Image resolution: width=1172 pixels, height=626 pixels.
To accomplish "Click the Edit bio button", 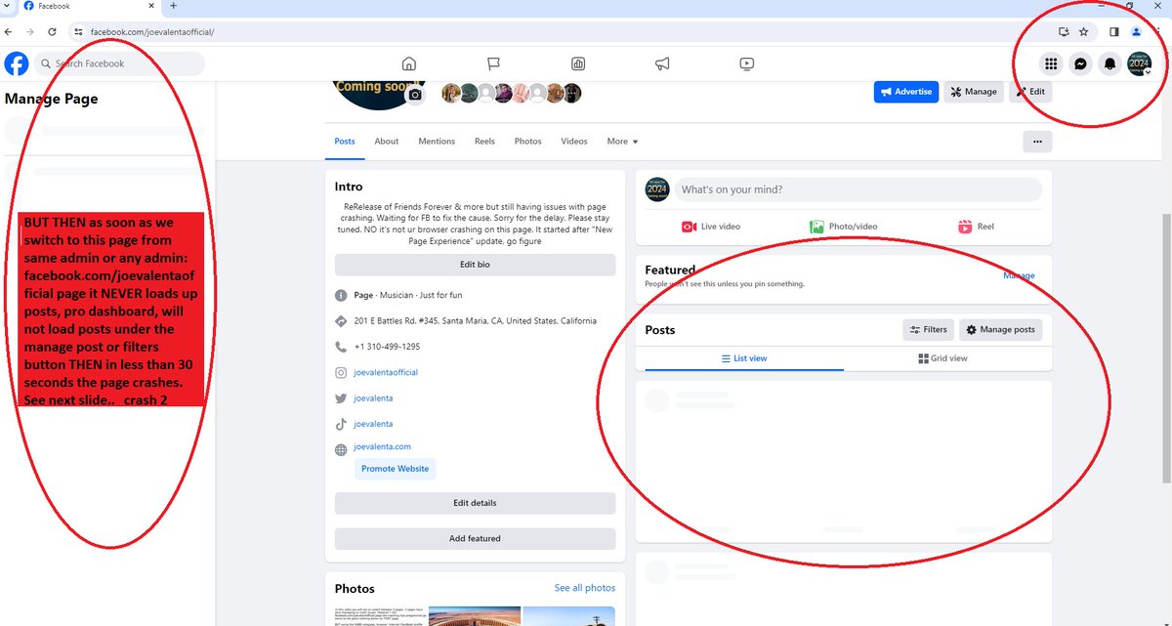I will 475,266.
